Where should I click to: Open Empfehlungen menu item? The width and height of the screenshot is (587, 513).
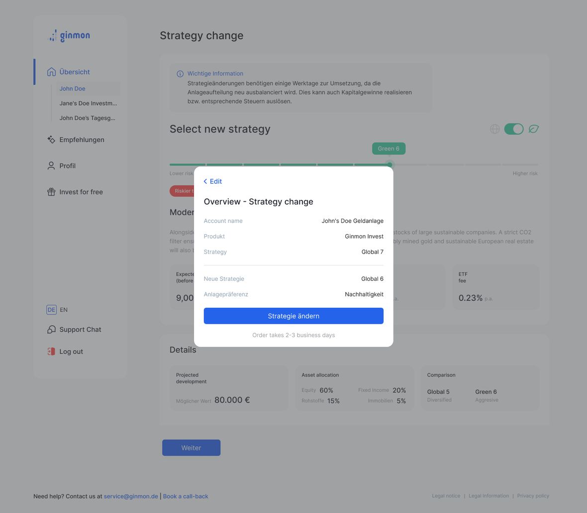point(82,139)
